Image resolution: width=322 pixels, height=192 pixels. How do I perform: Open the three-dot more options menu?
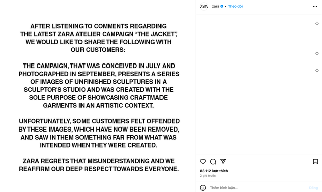[315, 7]
